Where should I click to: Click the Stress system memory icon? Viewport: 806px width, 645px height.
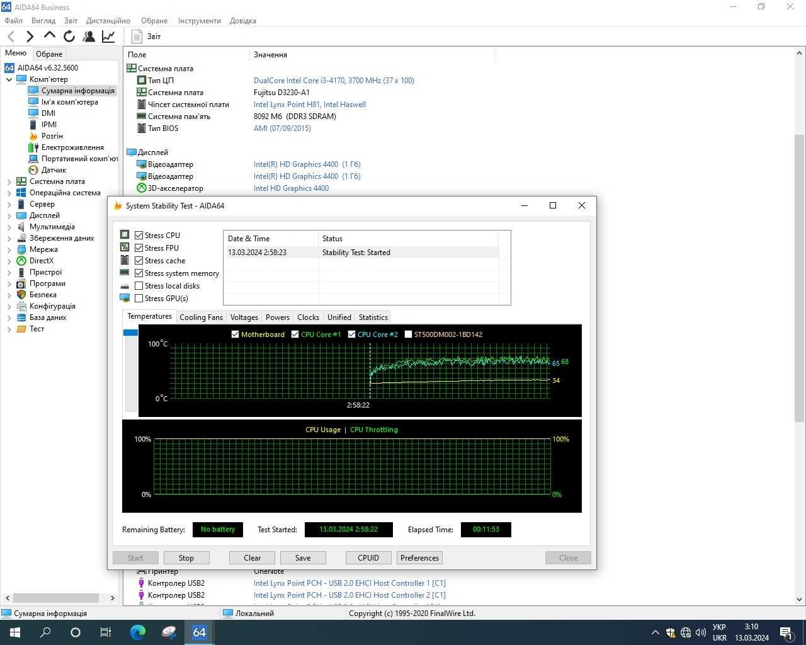click(125, 272)
